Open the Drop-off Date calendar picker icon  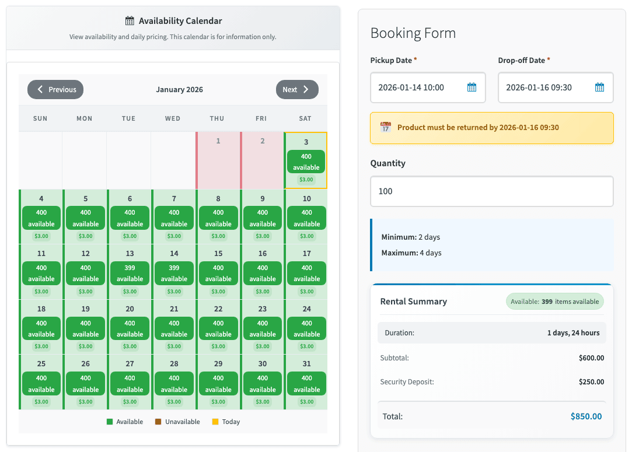tap(599, 87)
